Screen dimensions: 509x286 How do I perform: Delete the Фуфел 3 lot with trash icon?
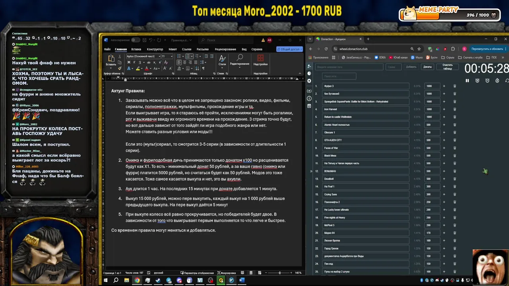pos(455,86)
